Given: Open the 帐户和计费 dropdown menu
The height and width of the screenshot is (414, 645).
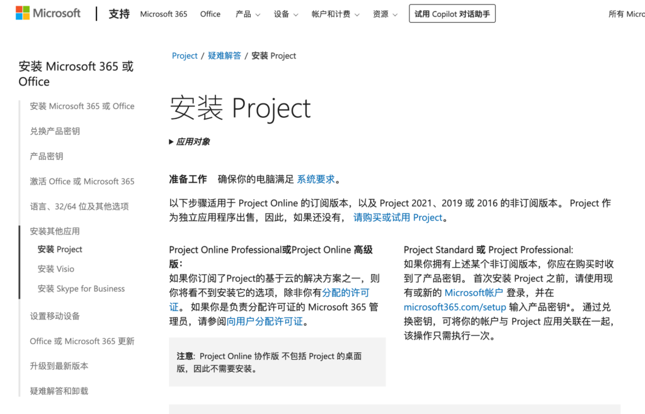Looking at the screenshot, I should (334, 14).
